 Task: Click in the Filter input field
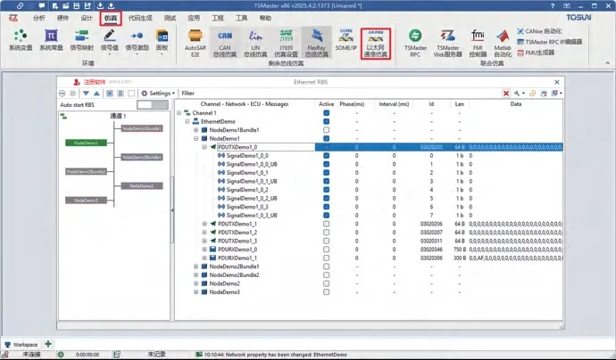click(x=340, y=94)
